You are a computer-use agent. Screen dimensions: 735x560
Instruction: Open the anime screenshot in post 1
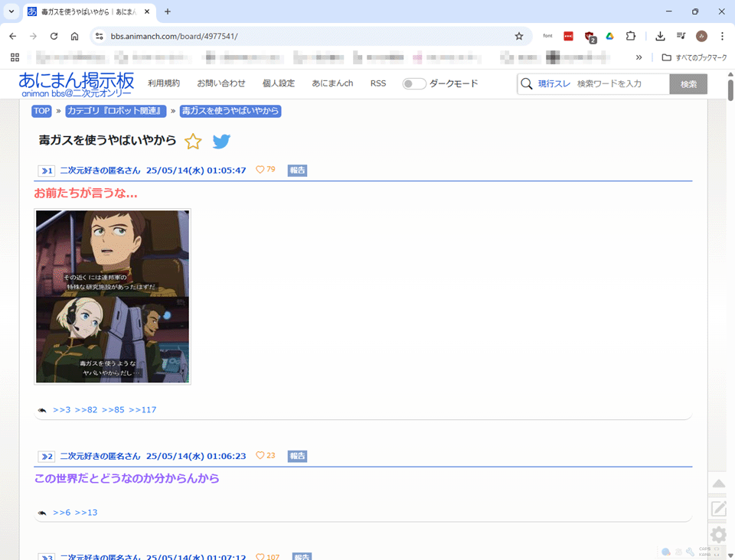(113, 296)
